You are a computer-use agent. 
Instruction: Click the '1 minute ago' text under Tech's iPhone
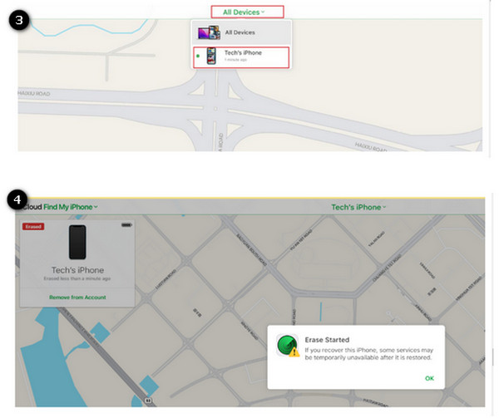tap(236, 60)
